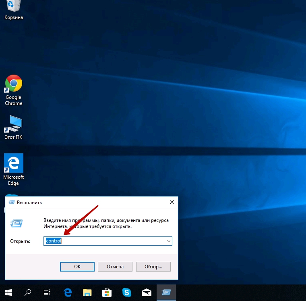This screenshot has height=301, width=306.
Task: Open the Windows Start menu
Action: click(x=8, y=293)
